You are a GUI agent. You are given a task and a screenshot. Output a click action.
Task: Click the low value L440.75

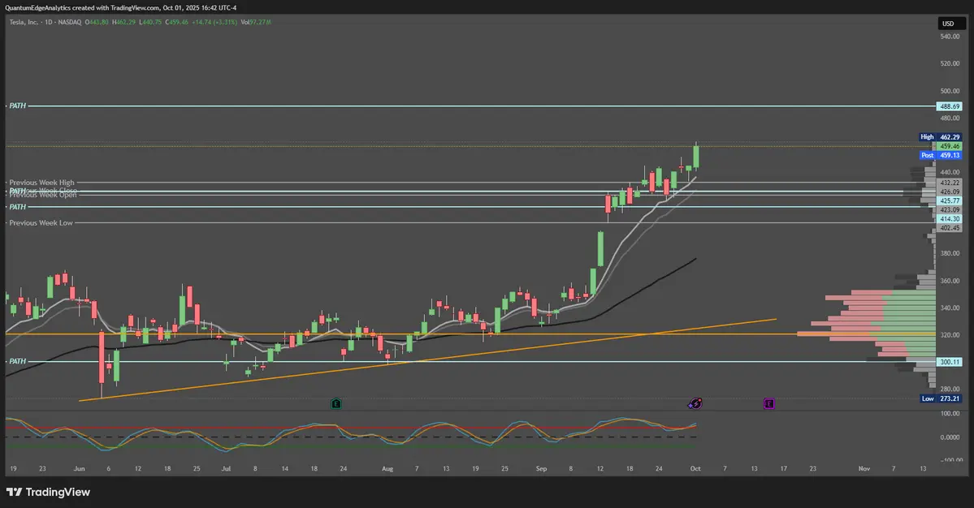[x=150, y=23]
